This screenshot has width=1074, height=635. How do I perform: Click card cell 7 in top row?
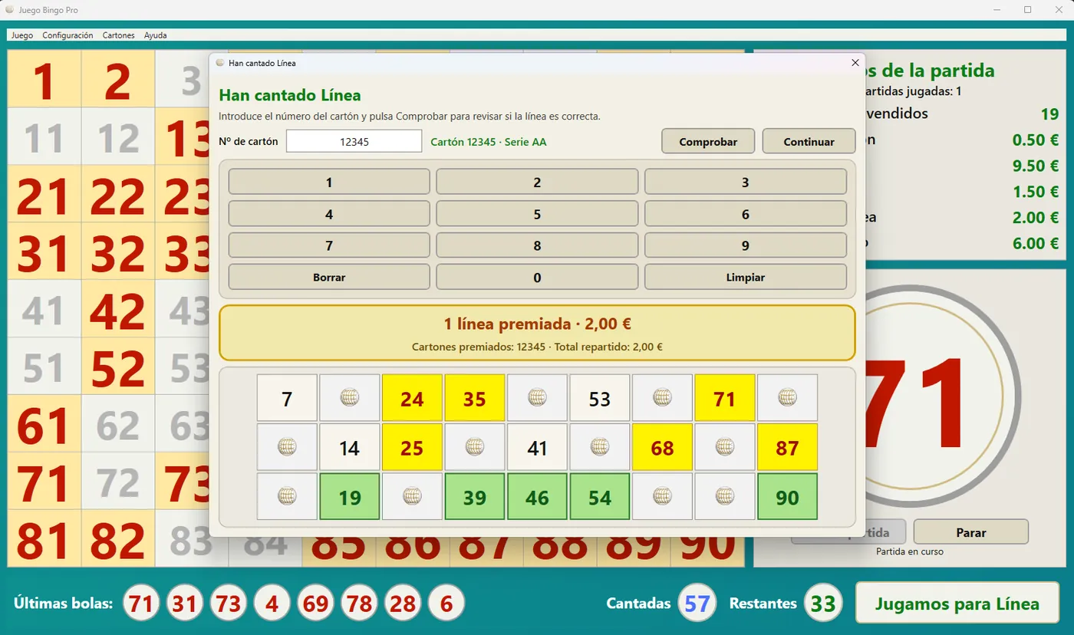287,398
